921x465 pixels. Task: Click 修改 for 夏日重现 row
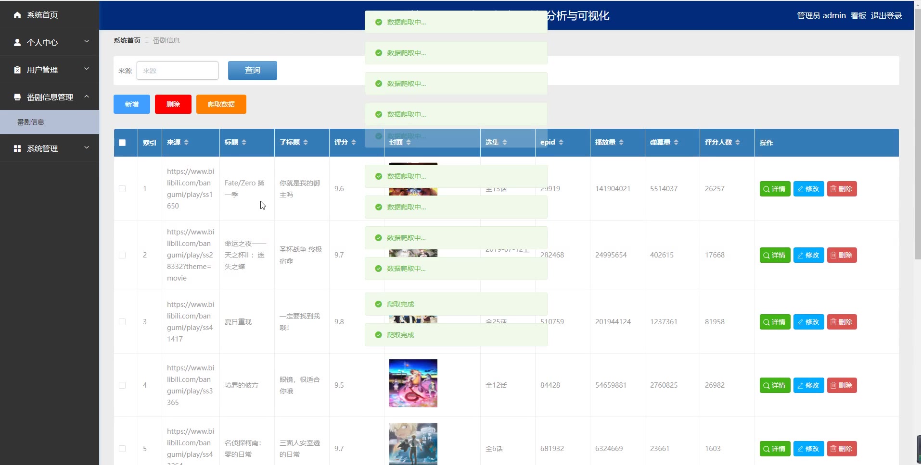808,322
